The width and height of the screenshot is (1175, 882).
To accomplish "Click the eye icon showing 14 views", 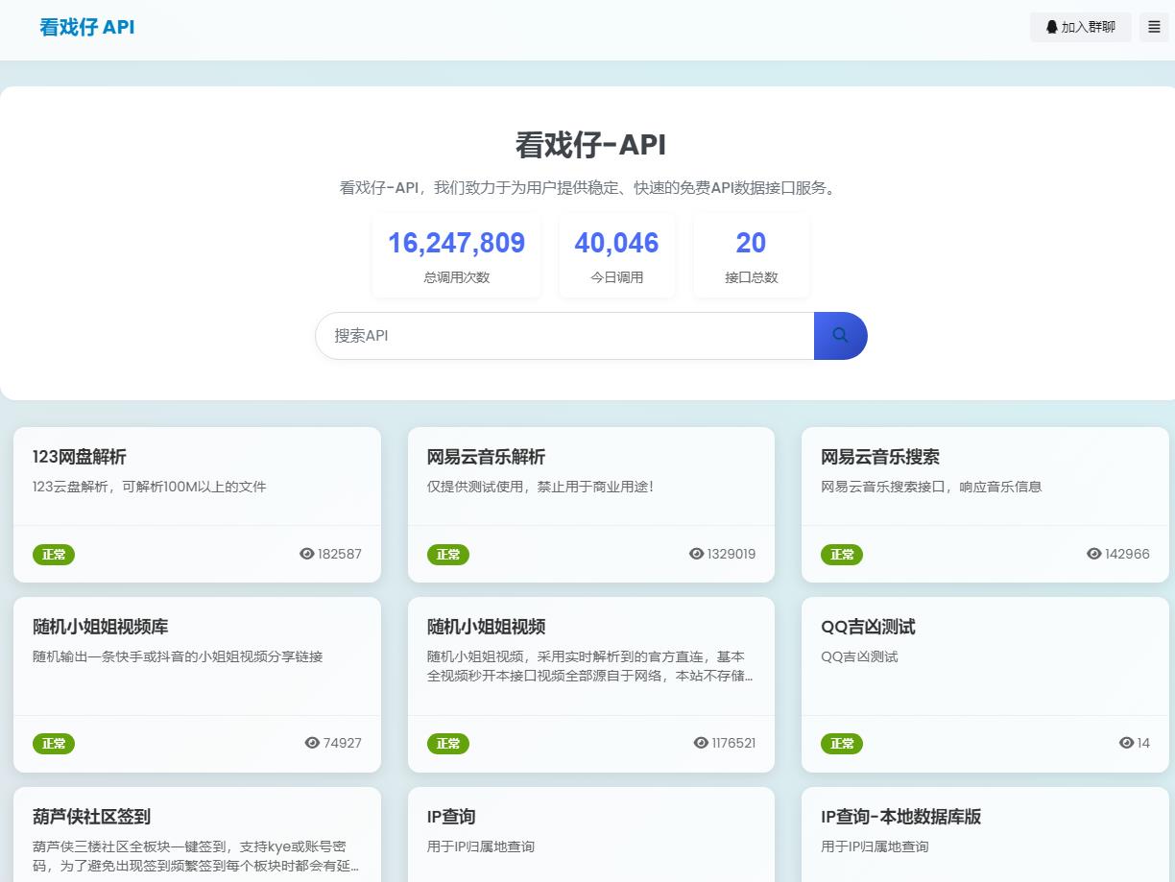I will [x=1125, y=743].
